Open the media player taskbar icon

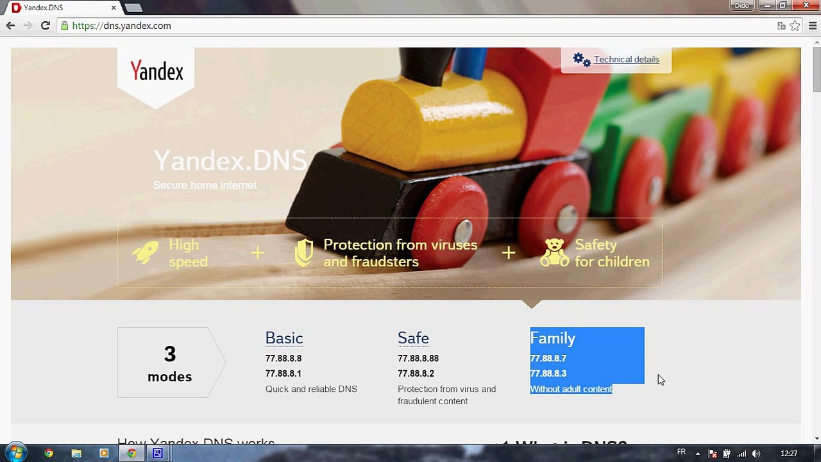pyautogui.click(x=104, y=453)
